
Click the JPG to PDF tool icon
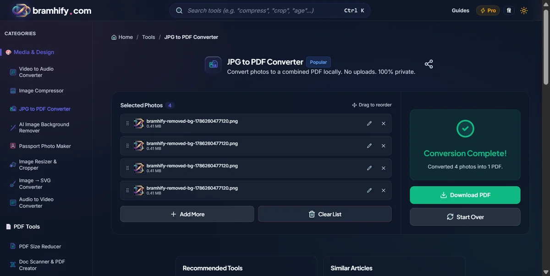click(213, 65)
